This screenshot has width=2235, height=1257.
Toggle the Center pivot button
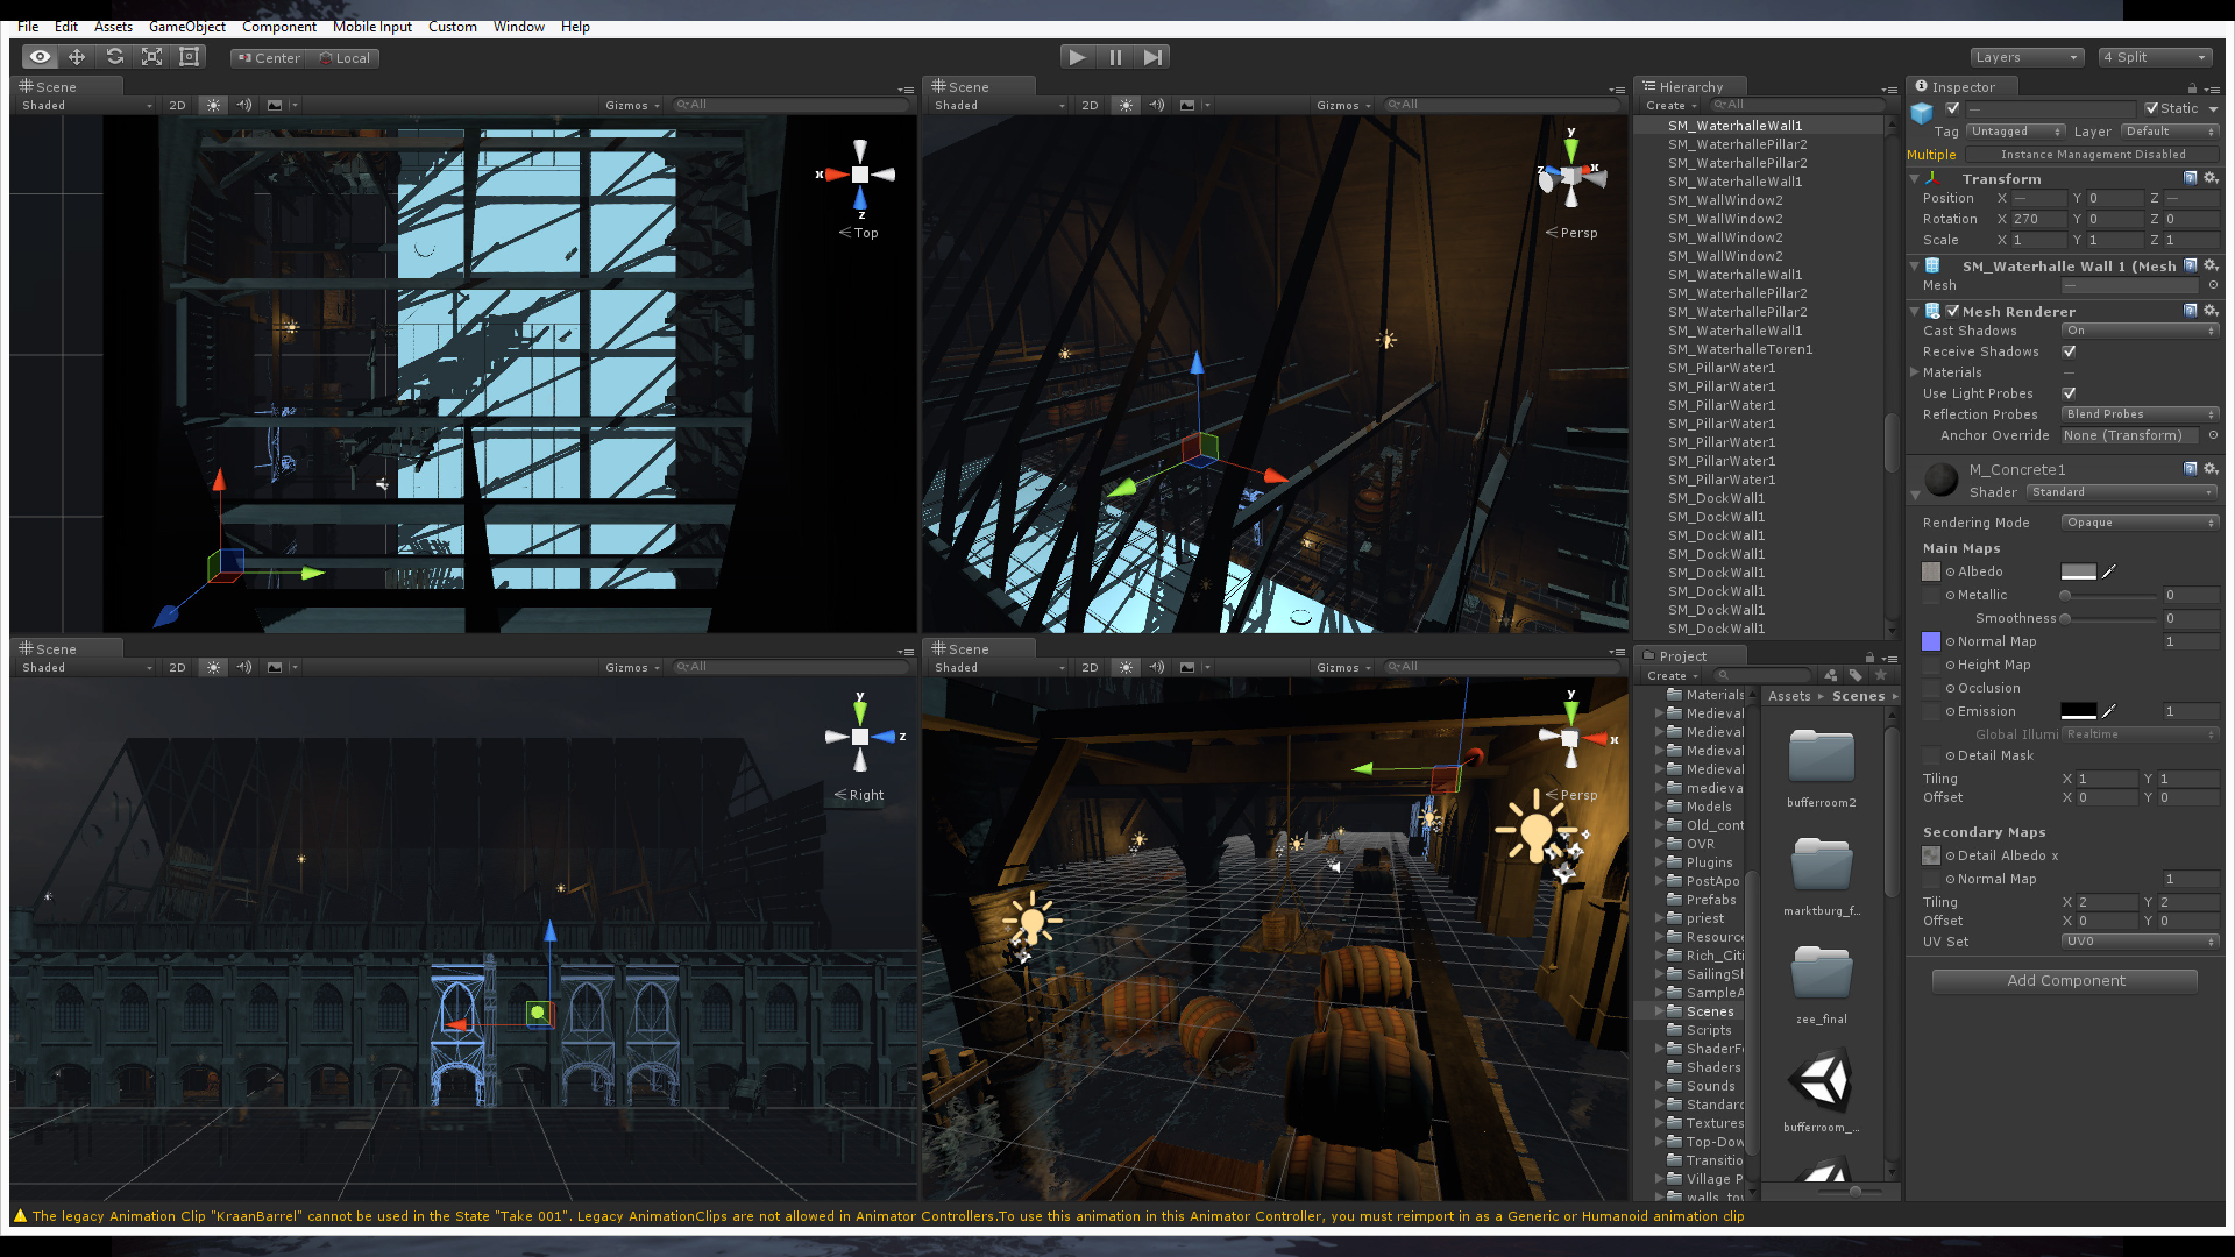[x=268, y=58]
